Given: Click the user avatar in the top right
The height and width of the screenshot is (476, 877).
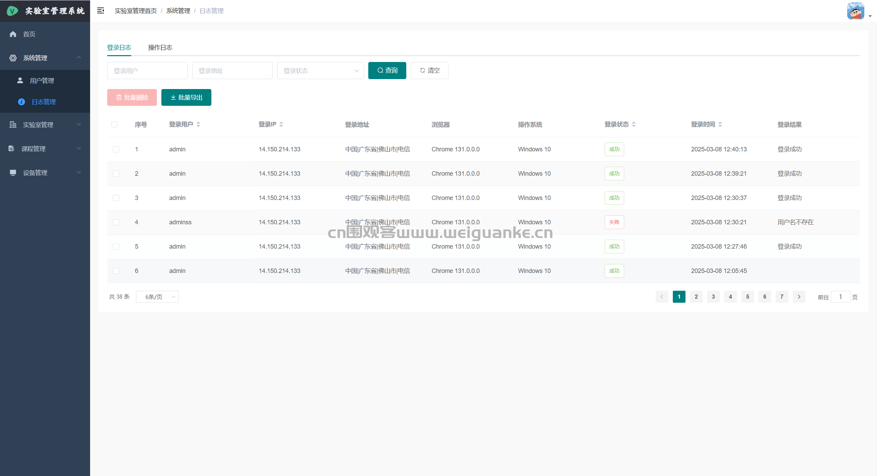Looking at the screenshot, I should click(x=855, y=11).
